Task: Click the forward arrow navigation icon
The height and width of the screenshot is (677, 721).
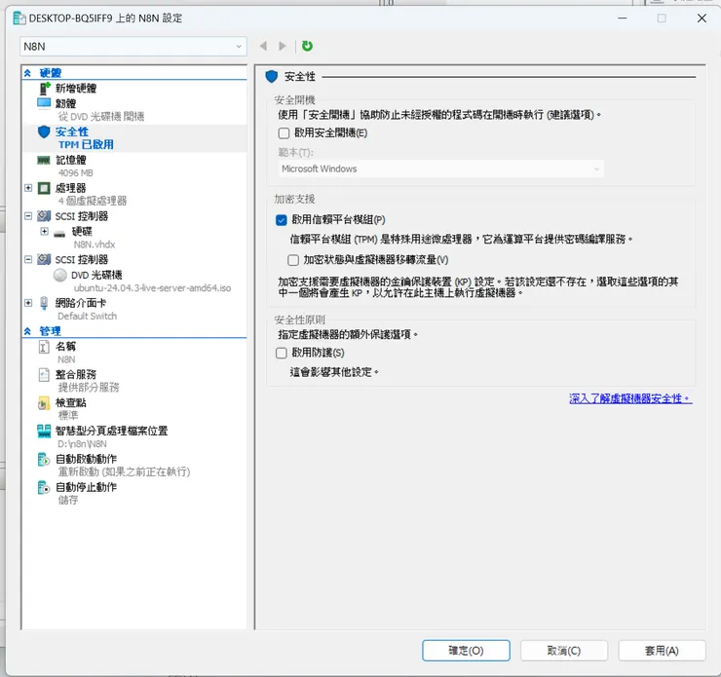Action: [283, 46]
